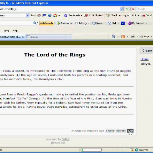Expand dropdown next to Notebook icon
The width and height of the screenshot is (153, 153).
tap(59, 16)
